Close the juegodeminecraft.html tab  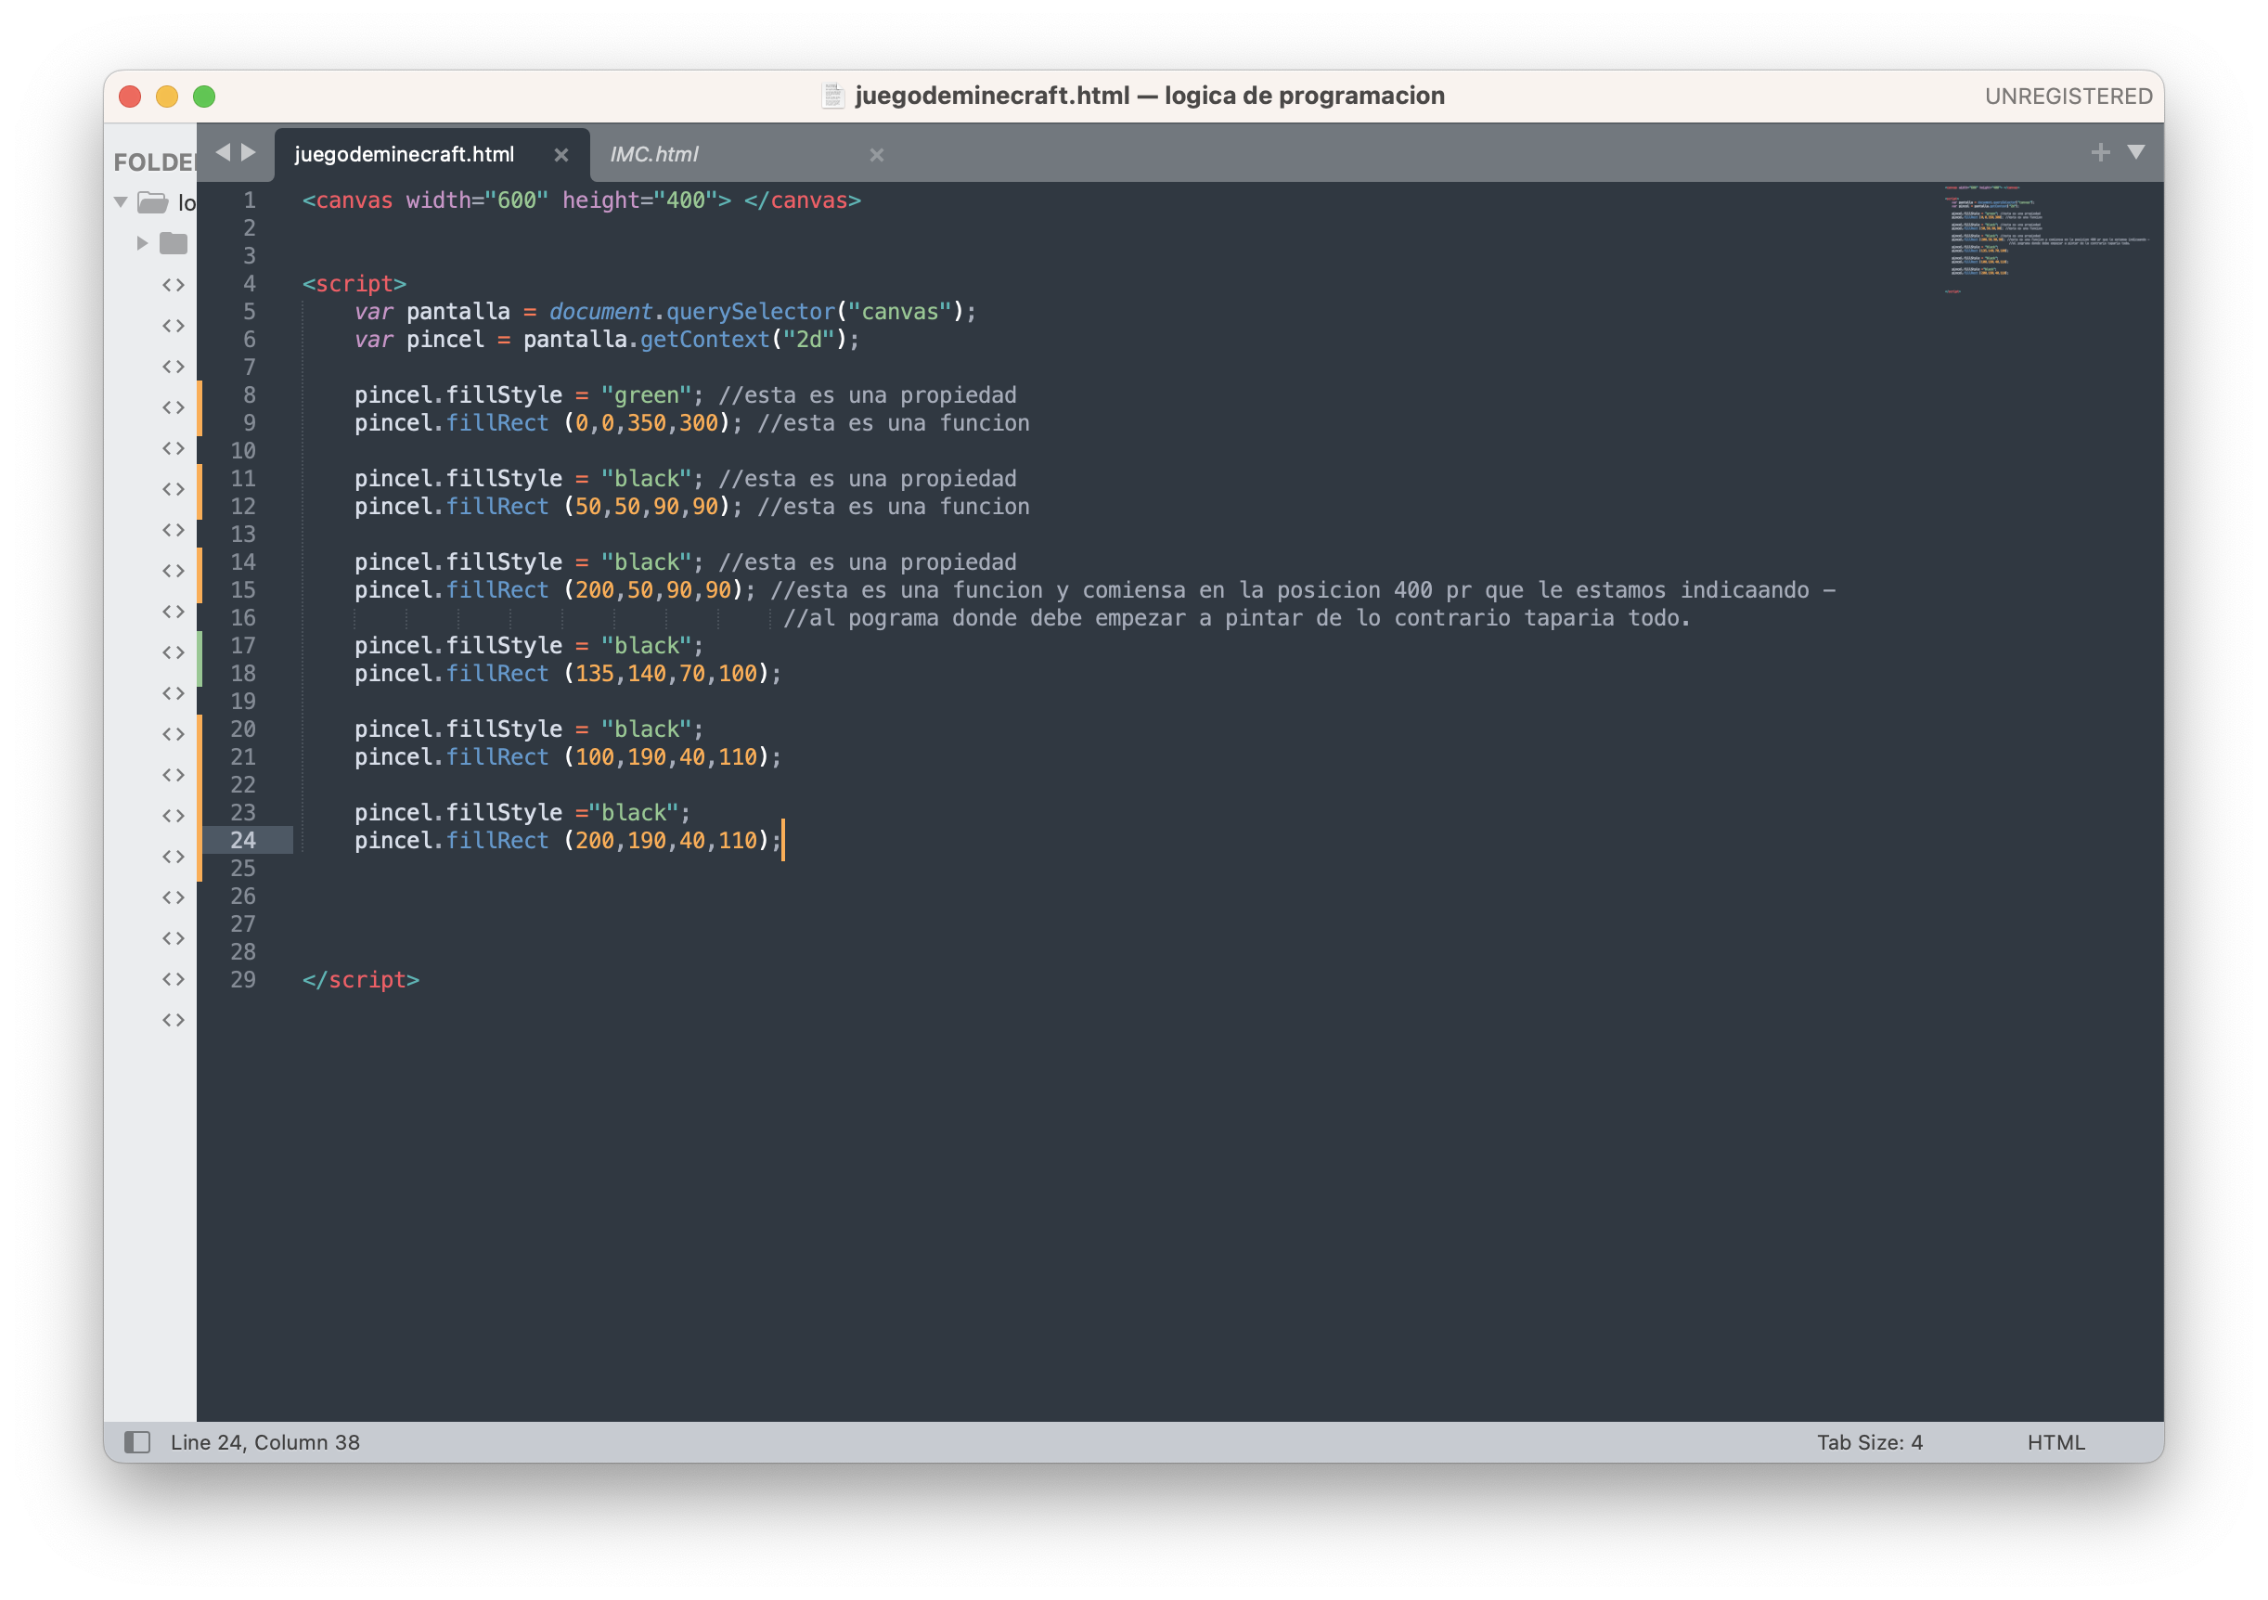[x=561, y=155]
